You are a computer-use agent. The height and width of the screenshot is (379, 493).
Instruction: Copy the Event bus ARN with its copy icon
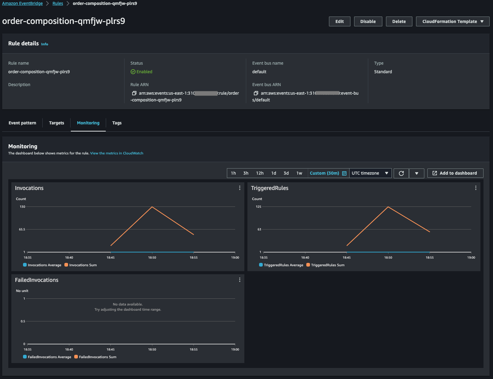click(256, 93)
